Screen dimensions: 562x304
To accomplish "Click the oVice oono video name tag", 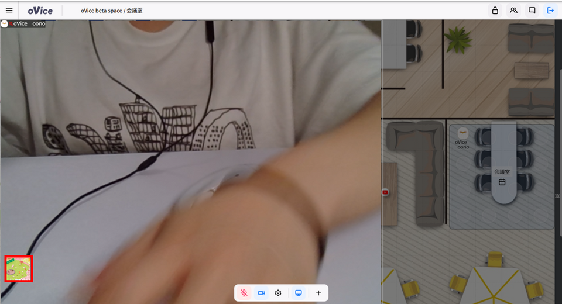I will click(x=23, y=23).
